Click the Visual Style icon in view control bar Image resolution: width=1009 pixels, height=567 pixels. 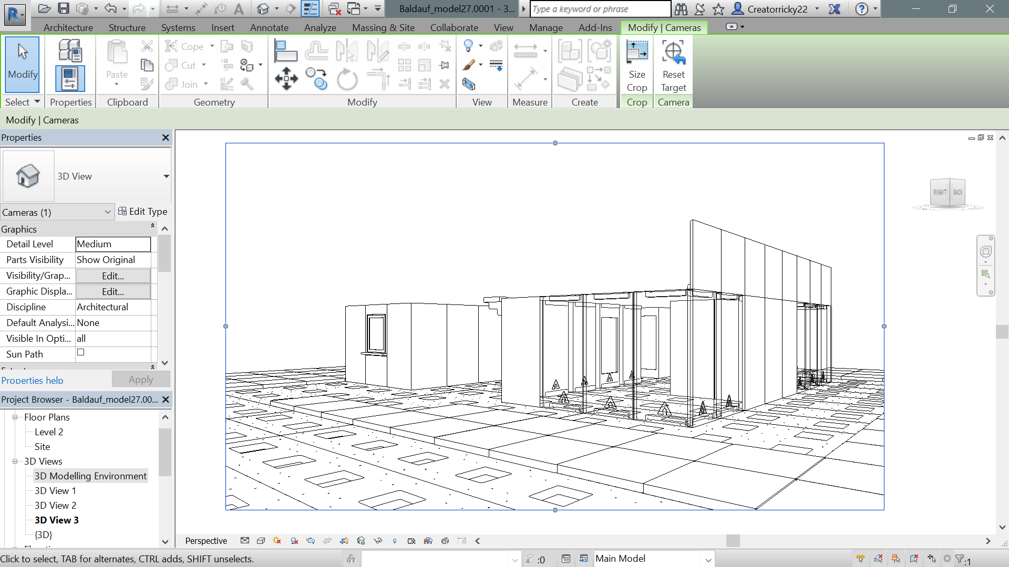click(x=261, y=541)
